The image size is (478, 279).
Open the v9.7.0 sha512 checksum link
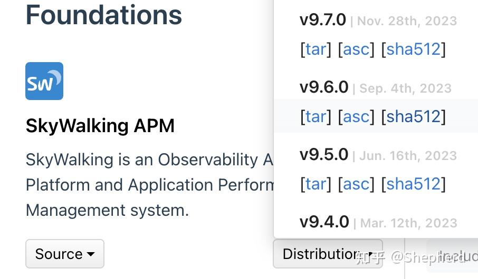(x=414, y=49)
